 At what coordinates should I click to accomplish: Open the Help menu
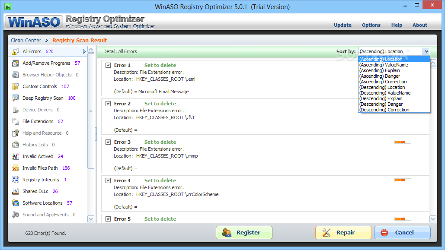tap(397, 25)
